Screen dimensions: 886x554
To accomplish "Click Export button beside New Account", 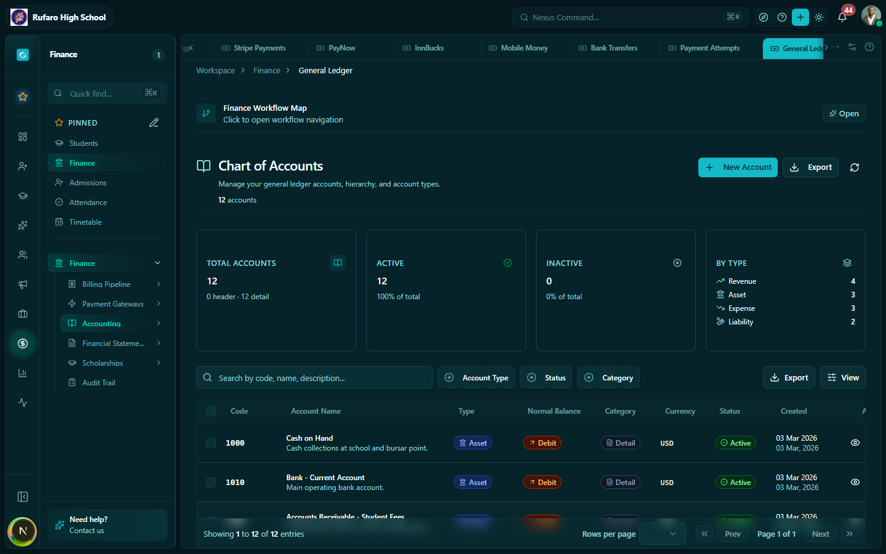I will click(810, 167).
